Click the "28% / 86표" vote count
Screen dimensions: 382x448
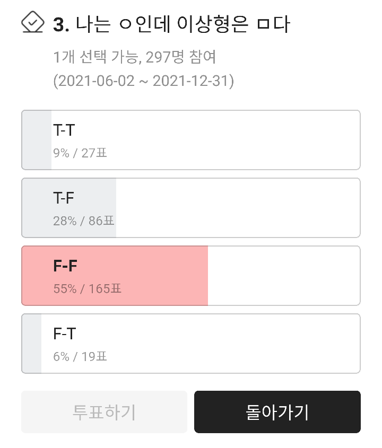[84, 221]
